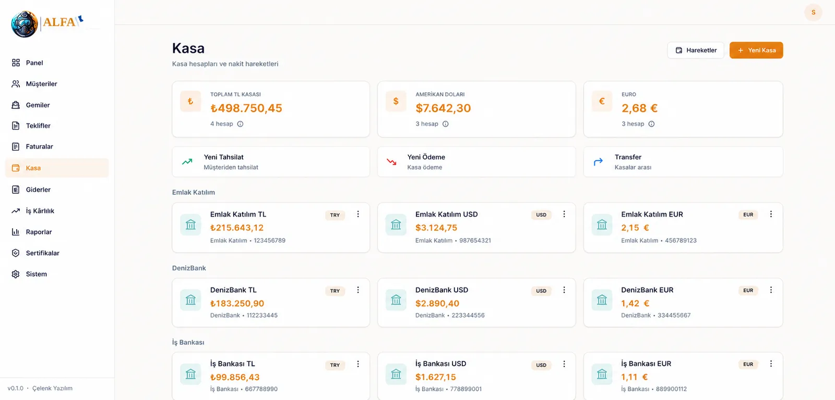Click the $7.642,30 dollar total
835x400 pixels.
click(443, 108)
